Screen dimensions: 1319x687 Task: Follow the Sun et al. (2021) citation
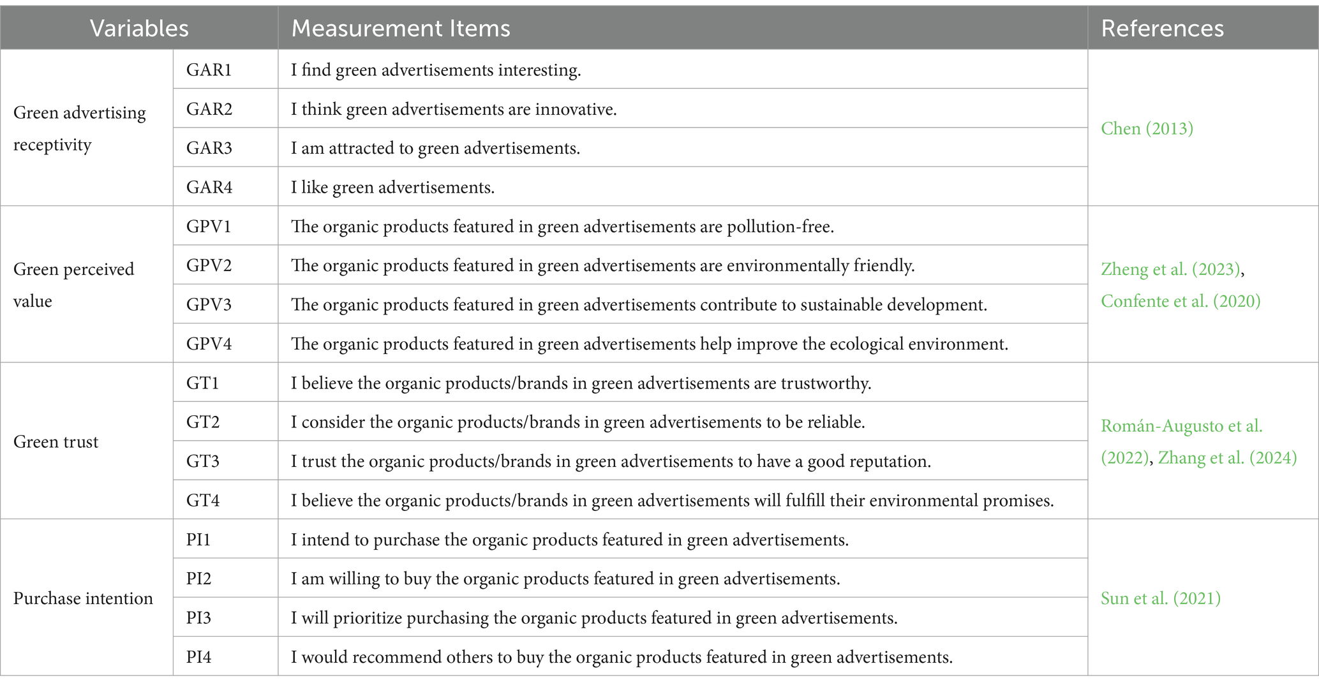[x=1161, y=598]
